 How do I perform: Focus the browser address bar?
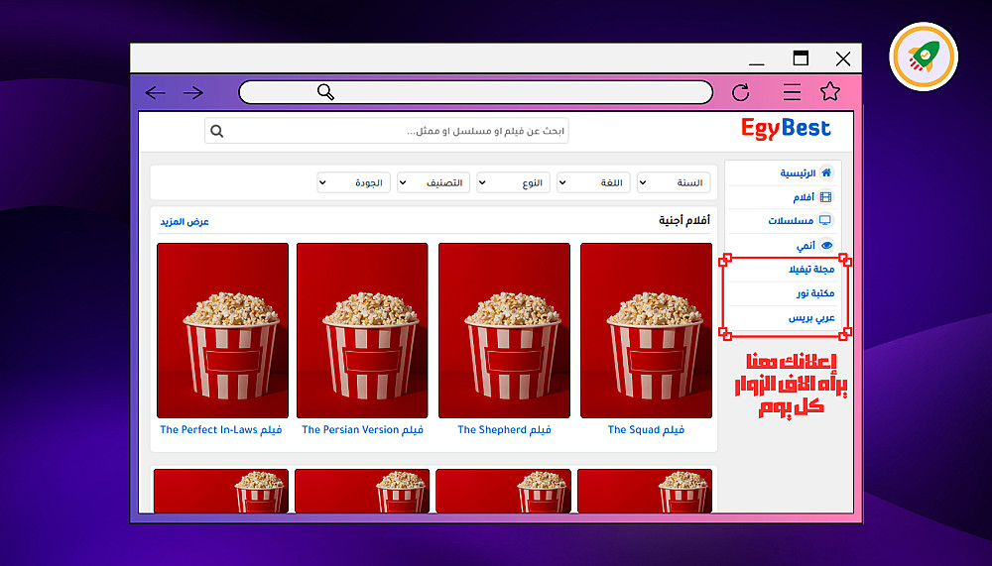[x=476, y=92]
